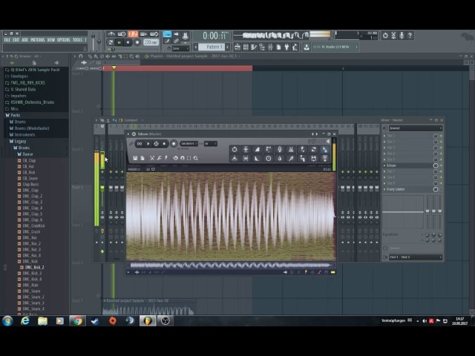Click Edison save-as floppy icon in tools grid
This screenshot has height=356, width=475.
click(x=313, y=158)
